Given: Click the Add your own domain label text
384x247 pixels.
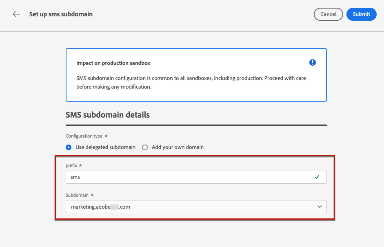Looking at the screenshot, I should click(x=178, y=147).
